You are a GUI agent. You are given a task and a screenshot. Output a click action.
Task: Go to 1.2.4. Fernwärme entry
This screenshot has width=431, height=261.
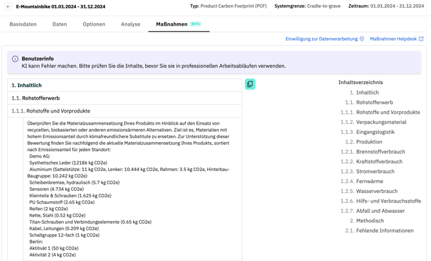point(362,181)
